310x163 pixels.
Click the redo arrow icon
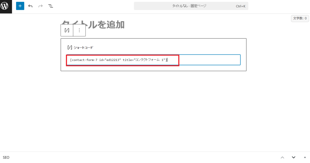40,6
